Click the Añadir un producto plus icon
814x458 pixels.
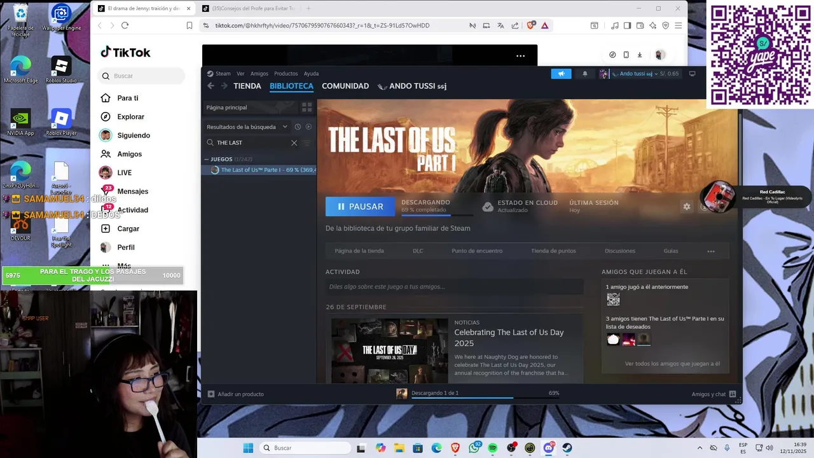coord(211,394)
